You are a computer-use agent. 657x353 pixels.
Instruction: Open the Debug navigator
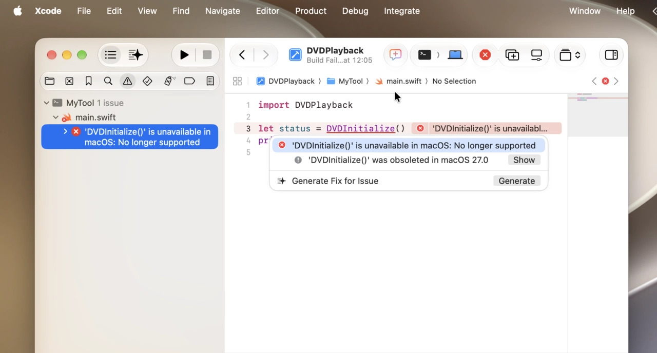coord(170,81)
